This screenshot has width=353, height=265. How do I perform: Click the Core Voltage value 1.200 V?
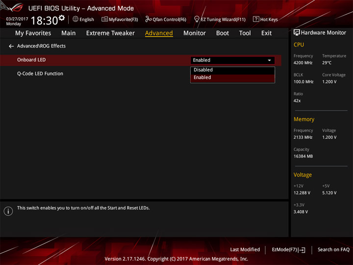tap(329, 82)
